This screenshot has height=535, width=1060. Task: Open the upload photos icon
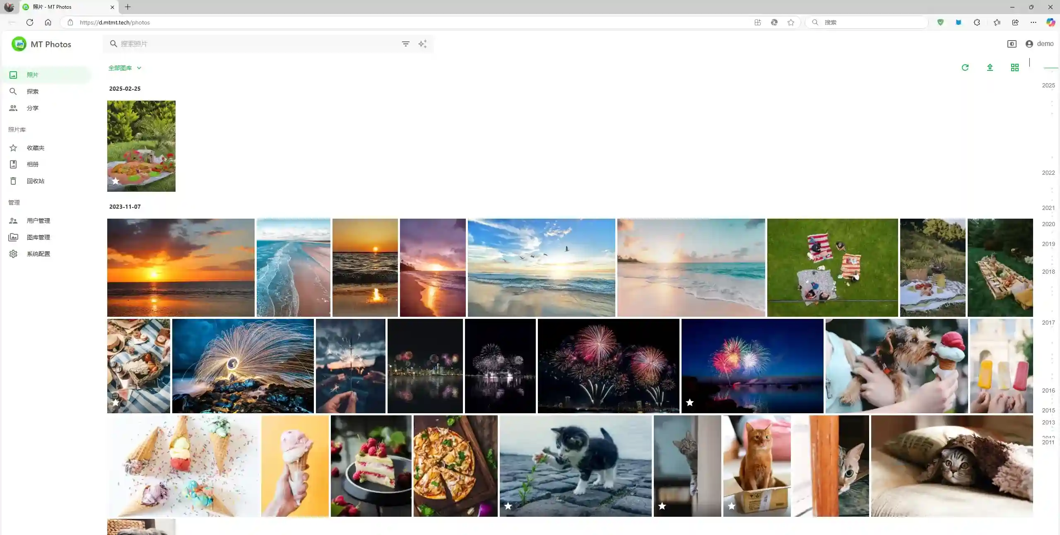(x=990, y=67)
